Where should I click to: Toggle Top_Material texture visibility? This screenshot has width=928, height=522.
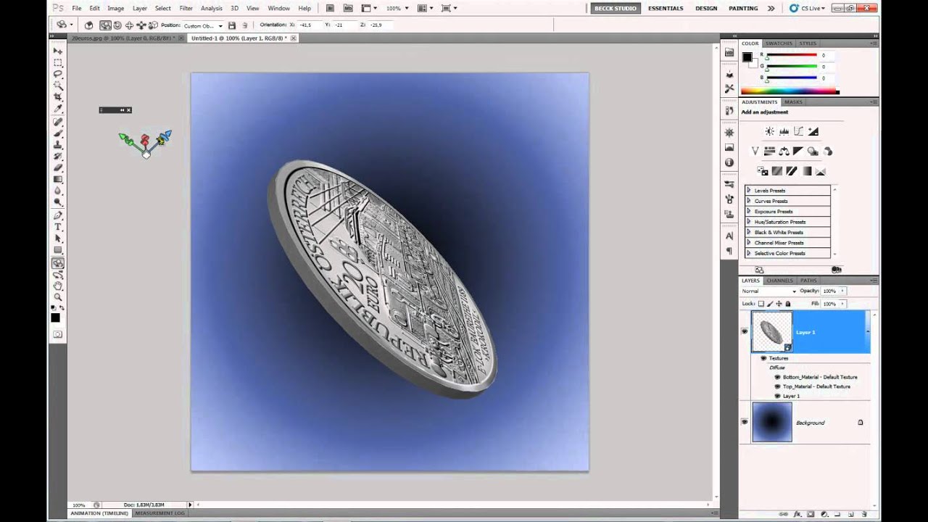point(777,386)
